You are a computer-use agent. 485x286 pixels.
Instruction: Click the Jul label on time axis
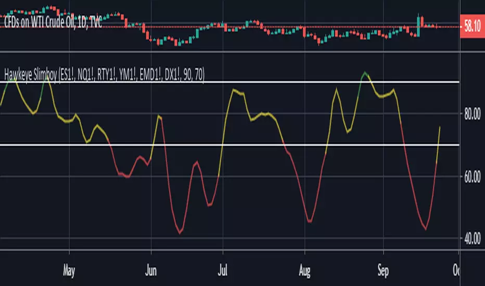tap(222, 271)
